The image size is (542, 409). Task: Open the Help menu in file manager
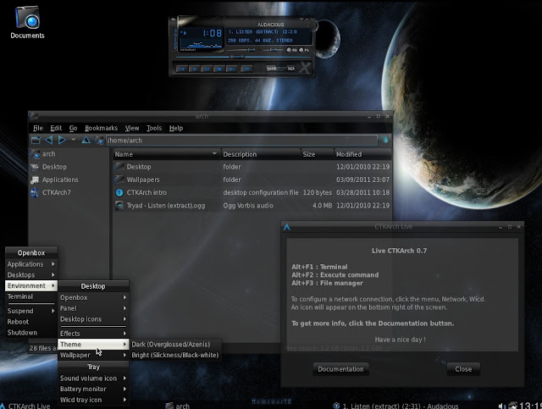176,128
